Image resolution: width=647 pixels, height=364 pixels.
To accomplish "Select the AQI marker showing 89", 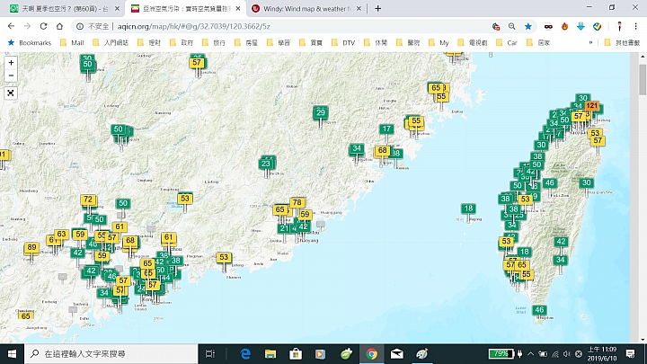I will [x=31, y=247].
